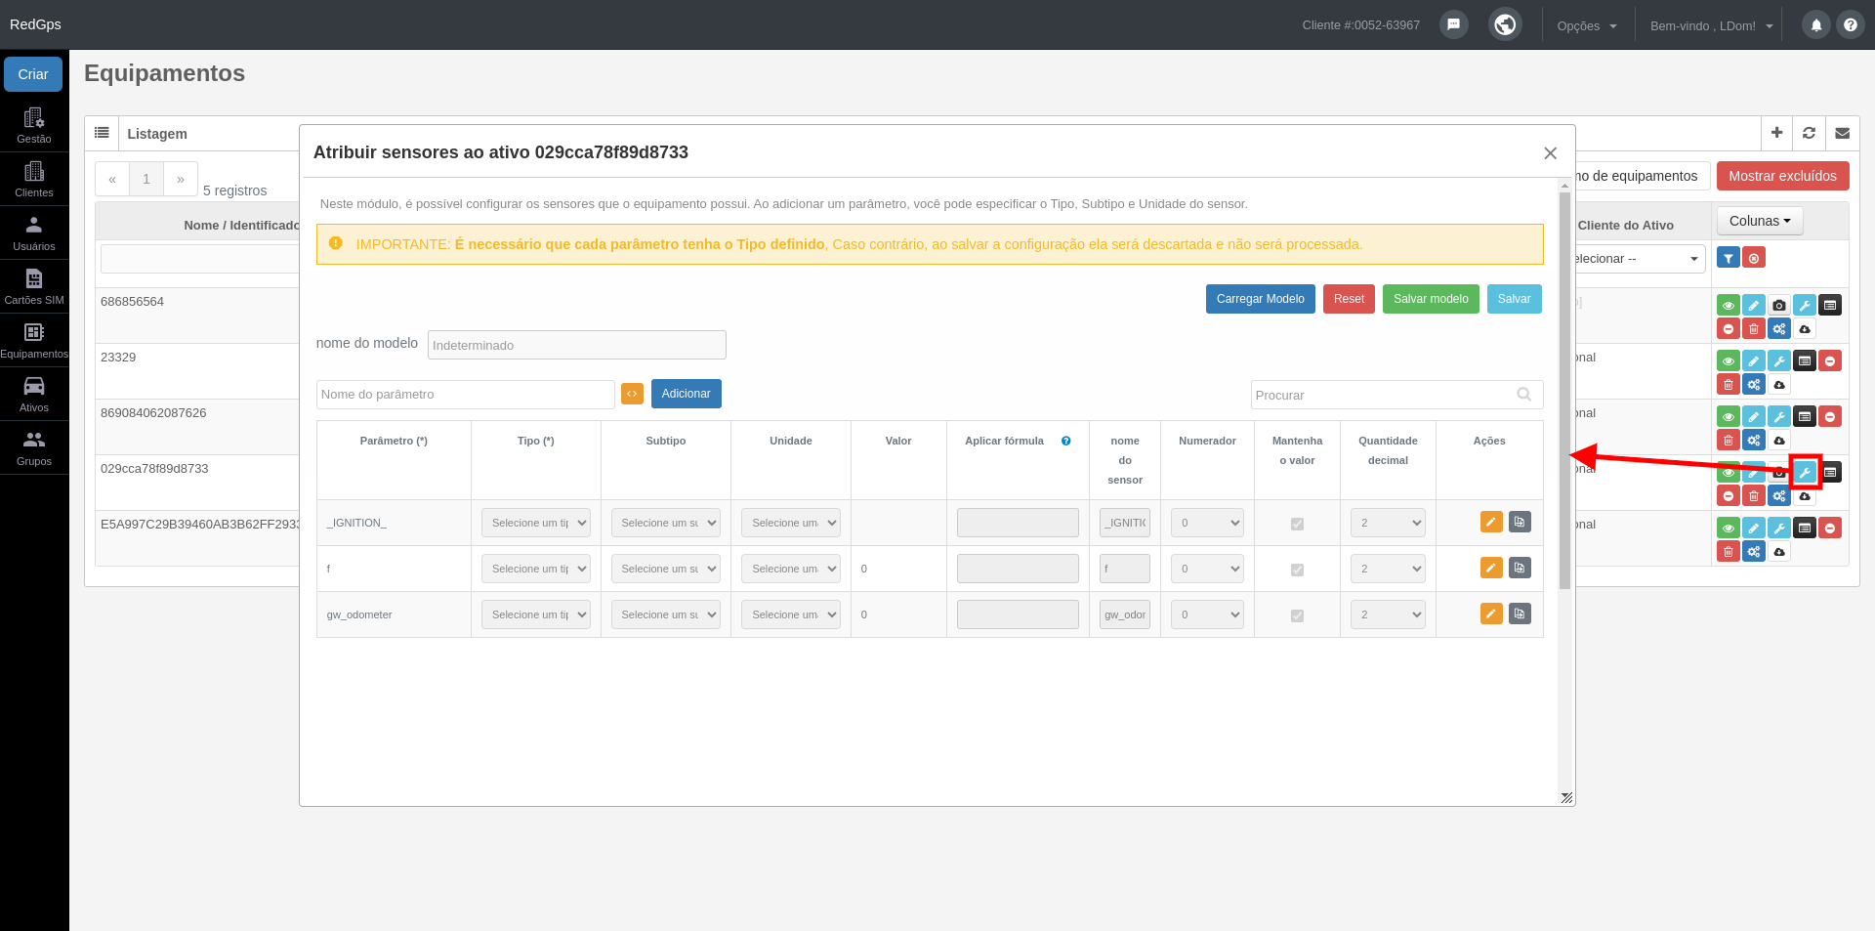Click Carregar Modelo button
The height and width of the screenshot is (931, 1875).
(1260, 299)
